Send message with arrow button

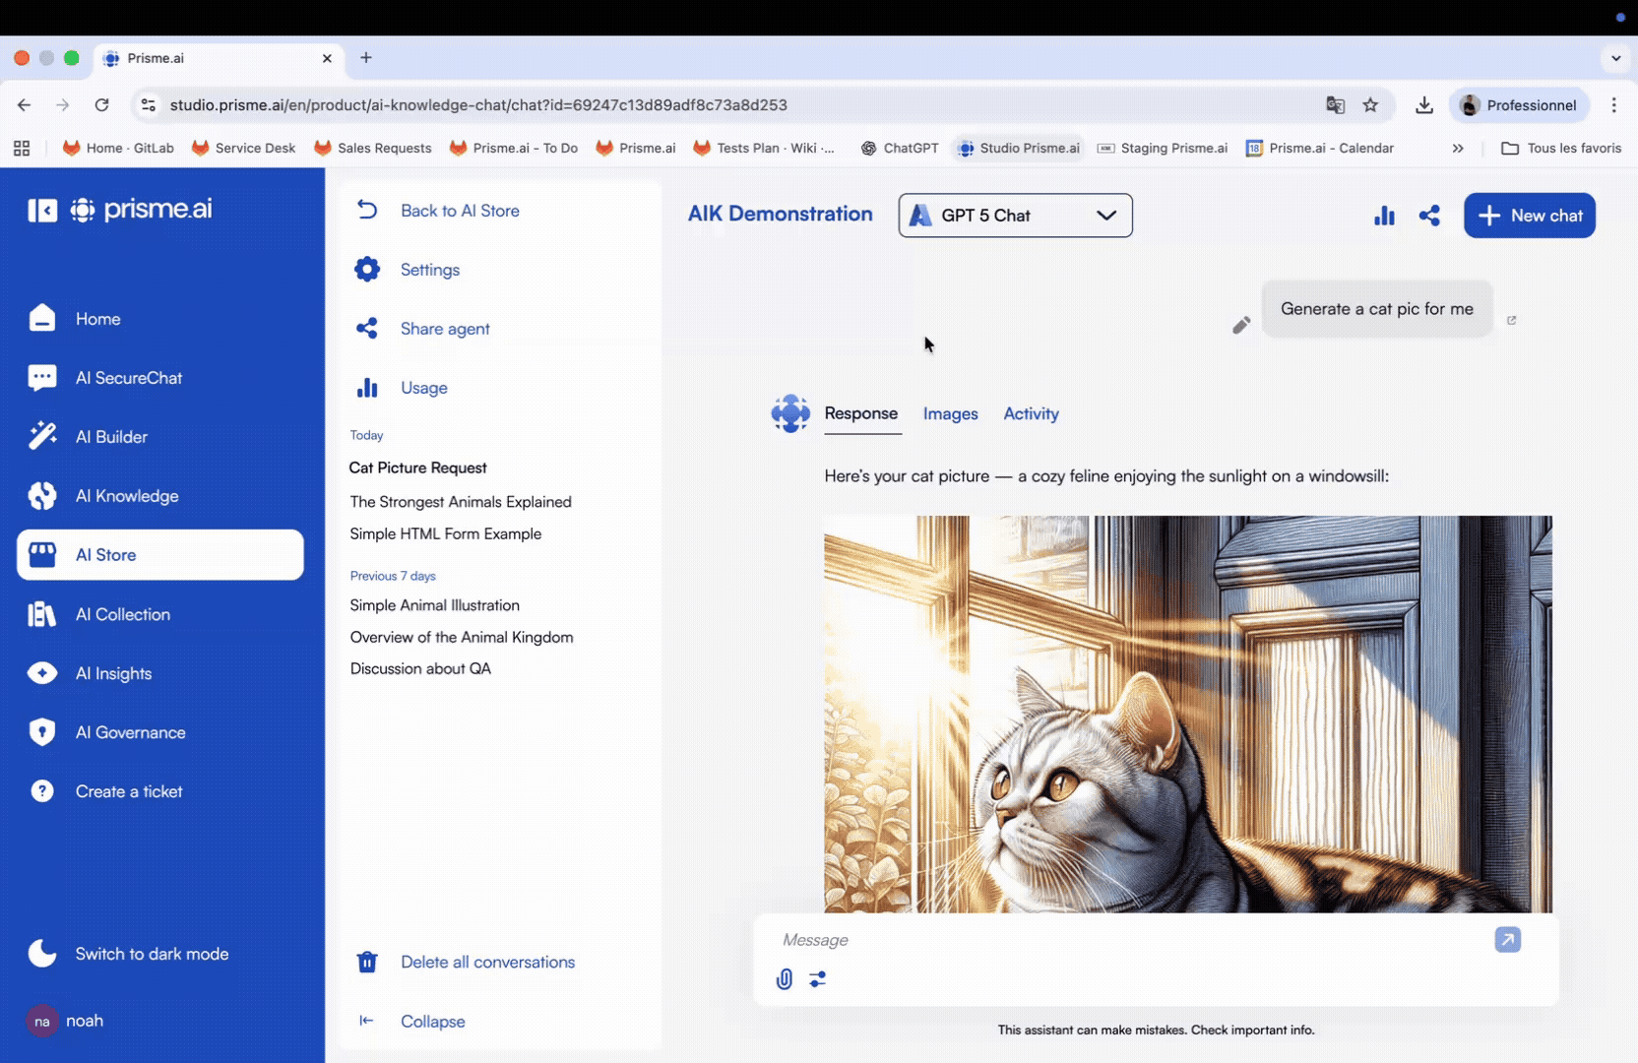tap(1507, 940)
